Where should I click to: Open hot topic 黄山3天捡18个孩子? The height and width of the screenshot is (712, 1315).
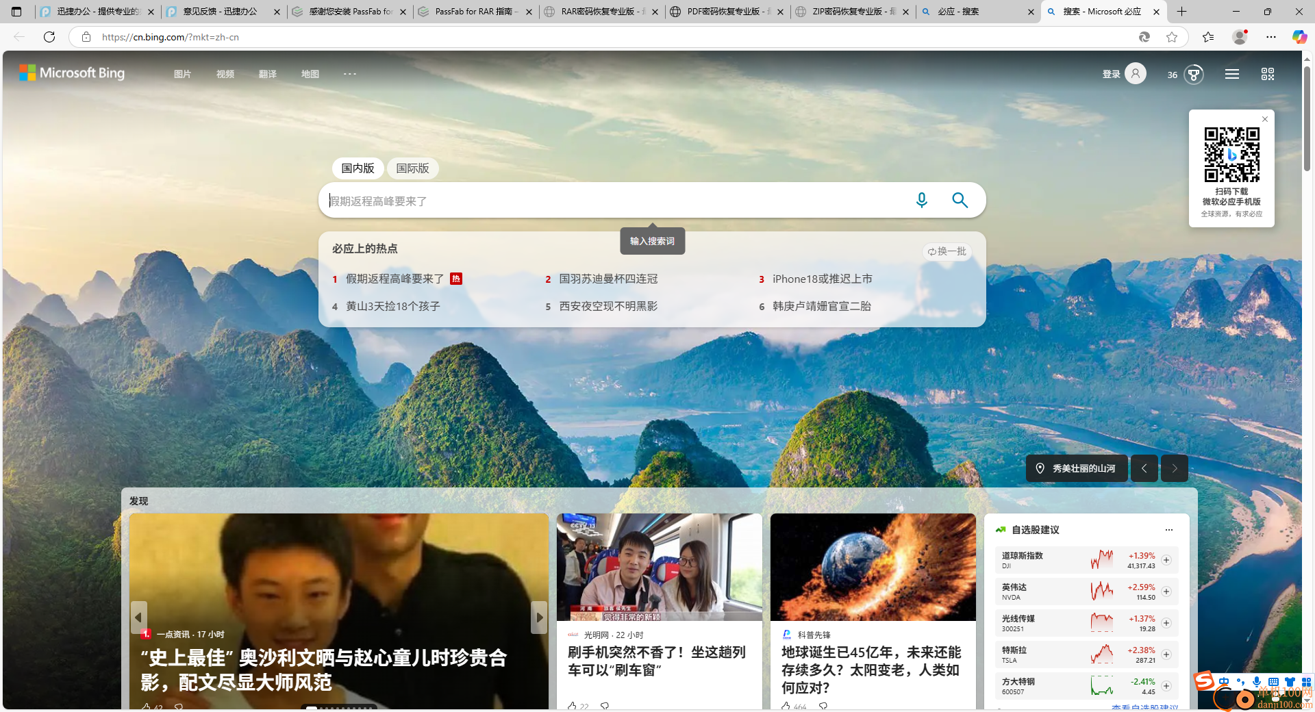pos(392,306)
